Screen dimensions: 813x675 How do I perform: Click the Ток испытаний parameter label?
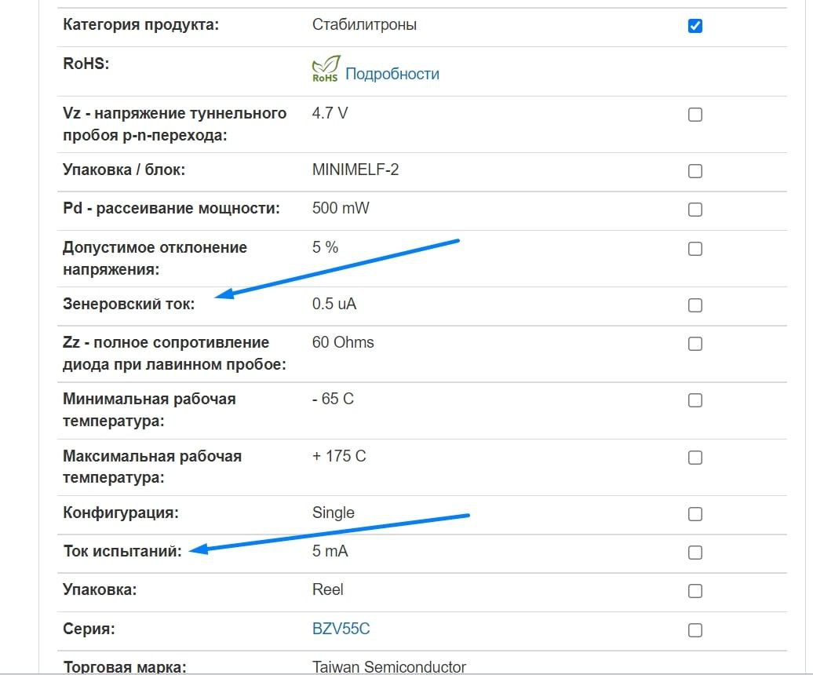(x=122, y=551)
